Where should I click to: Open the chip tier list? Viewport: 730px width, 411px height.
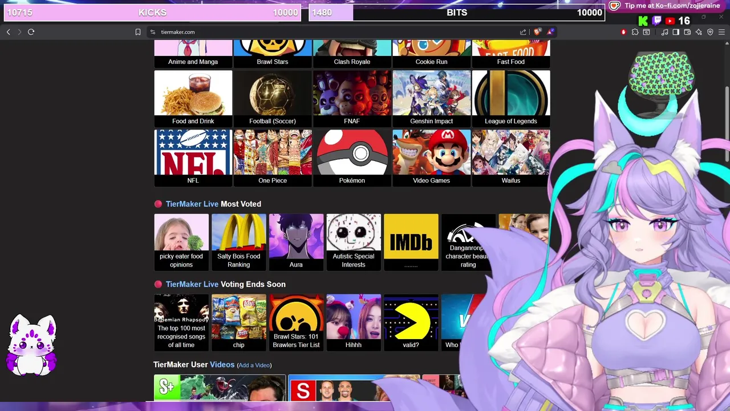[239, 323]
